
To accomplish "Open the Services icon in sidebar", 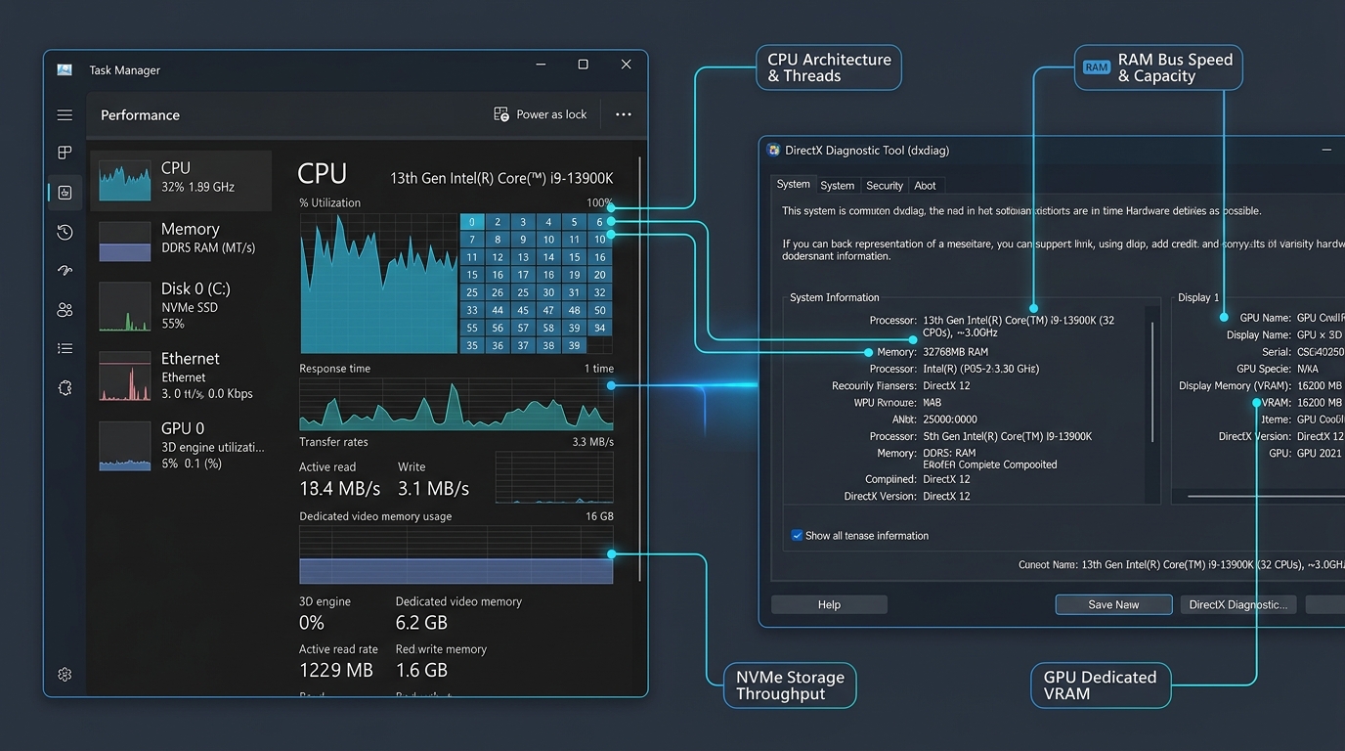I will (65, 387).
